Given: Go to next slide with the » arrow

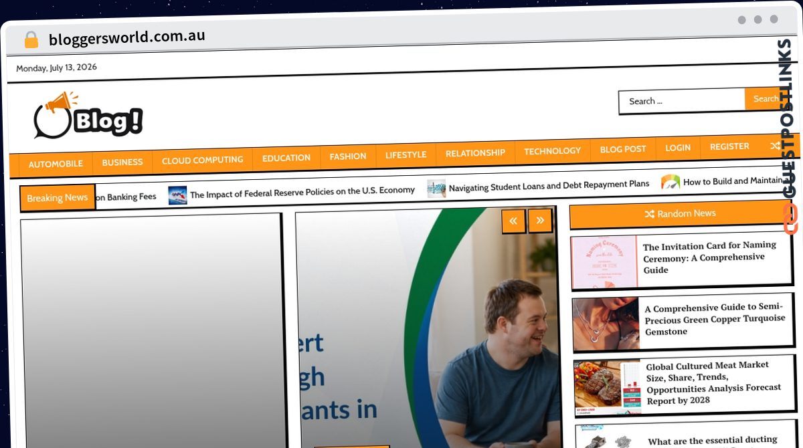Looking at the screenshot, I should click(x=540, y=220).
